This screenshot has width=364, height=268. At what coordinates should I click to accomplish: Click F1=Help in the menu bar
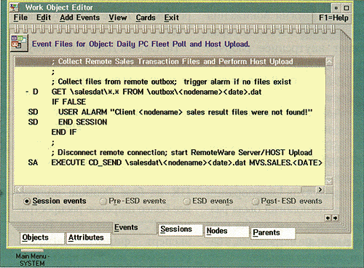pos(333,17)
